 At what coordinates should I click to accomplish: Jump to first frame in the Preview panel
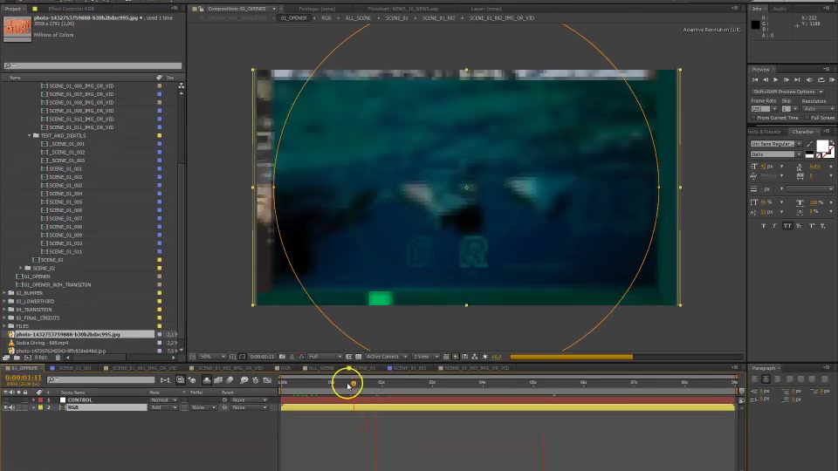(756, 80)
